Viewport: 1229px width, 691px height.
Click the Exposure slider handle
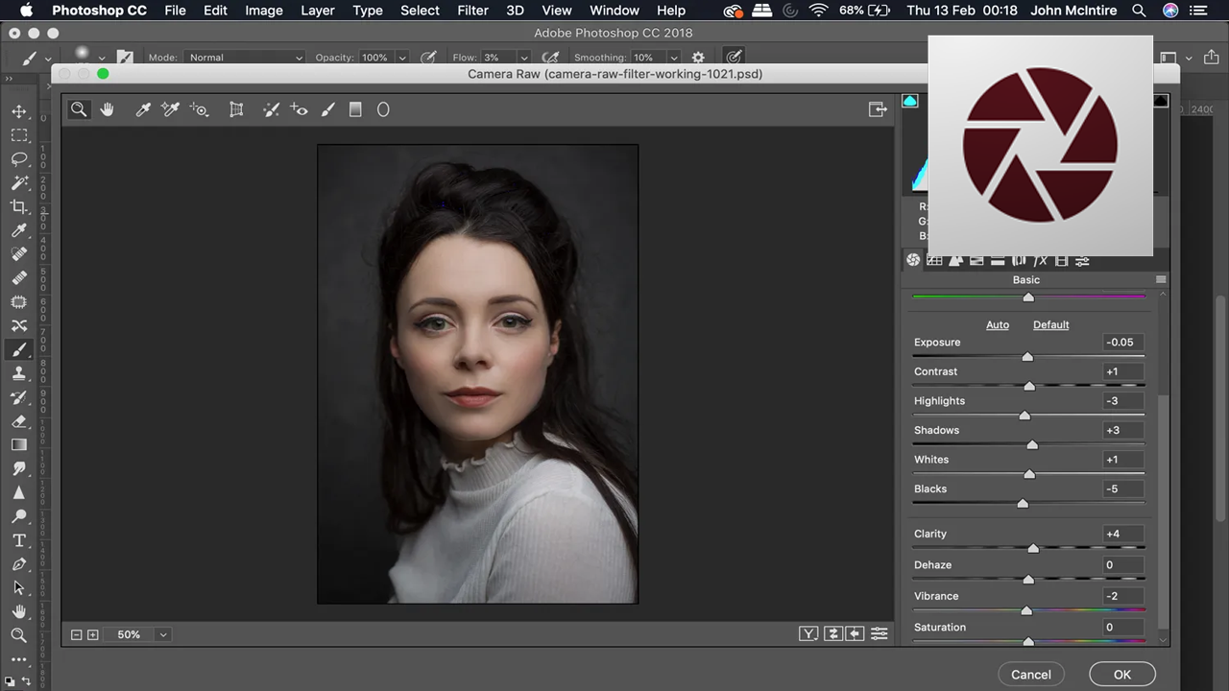(x=1027, y=357)
